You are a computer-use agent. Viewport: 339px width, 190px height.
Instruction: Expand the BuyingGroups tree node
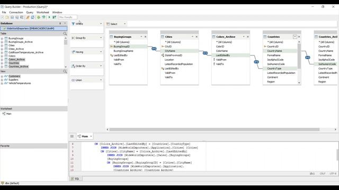click(x=2, y=39)
